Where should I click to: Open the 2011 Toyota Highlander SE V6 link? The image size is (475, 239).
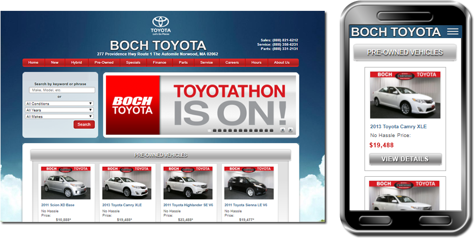pyautogui.click(x=188, y=205)
